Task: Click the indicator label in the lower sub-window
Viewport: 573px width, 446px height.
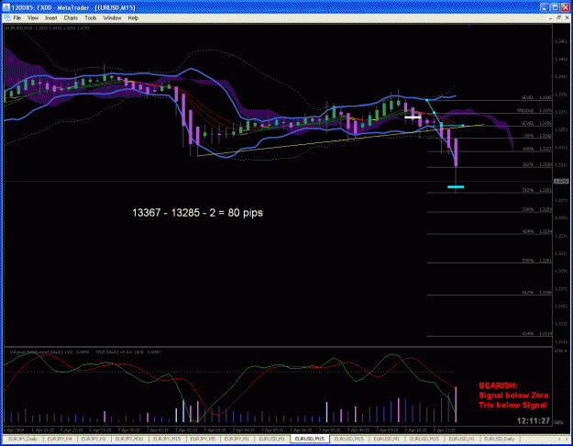Action: pyautogui.click(x=84, y=352)
